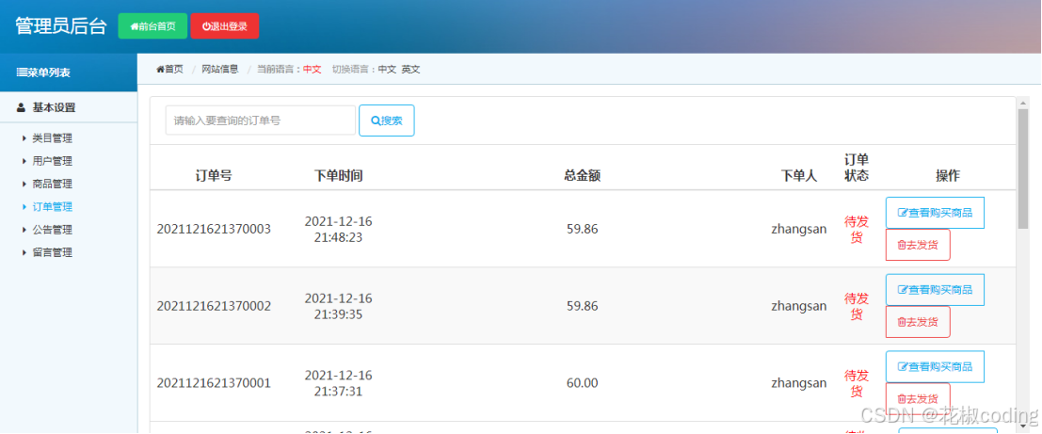Click the 总金额 column header
Screen dimensions: 1042x434
582,175
